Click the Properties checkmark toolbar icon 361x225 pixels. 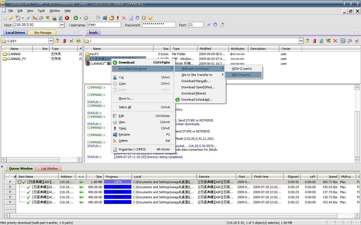click(131, 18)
